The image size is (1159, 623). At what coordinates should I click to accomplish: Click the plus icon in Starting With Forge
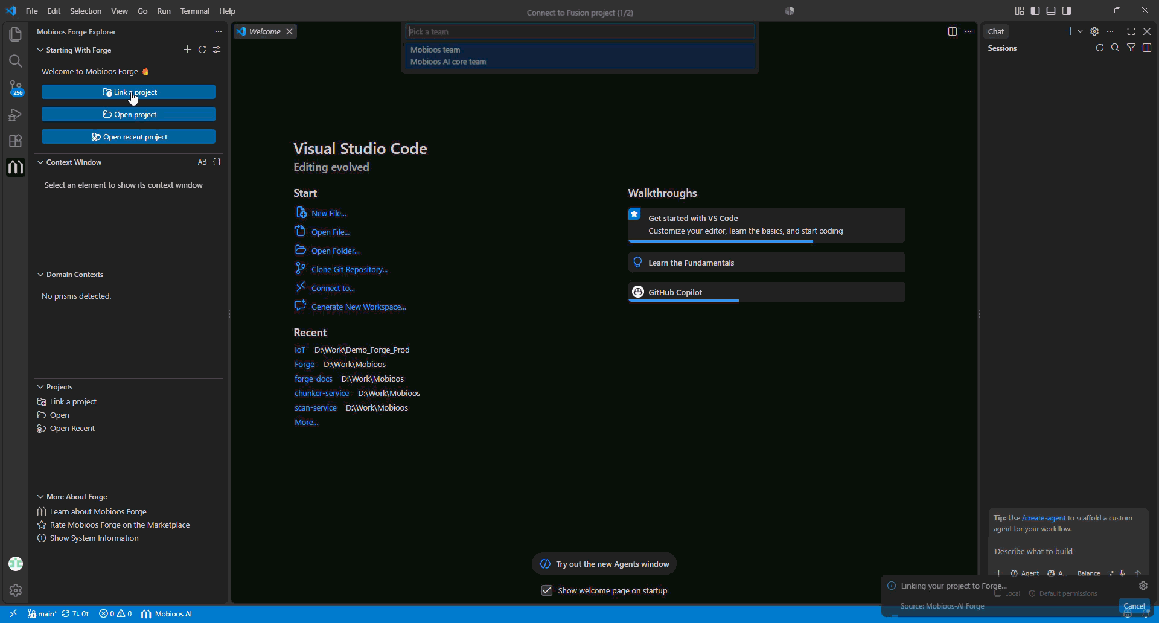tap(187, 50)
